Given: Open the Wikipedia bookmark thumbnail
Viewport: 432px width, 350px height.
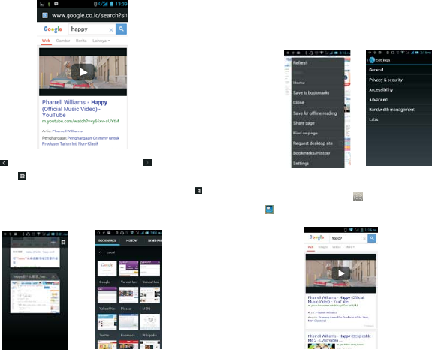Looking at the screenshot, I should pos(150,322).
